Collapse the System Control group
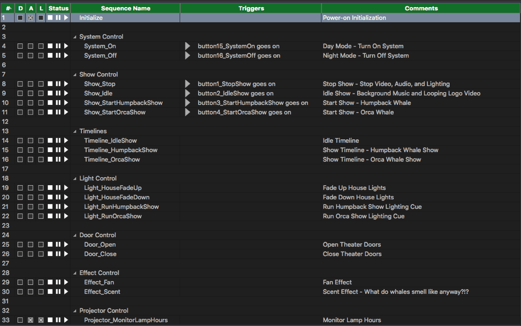Screen dimensions: 521x326 click(75, 37)
